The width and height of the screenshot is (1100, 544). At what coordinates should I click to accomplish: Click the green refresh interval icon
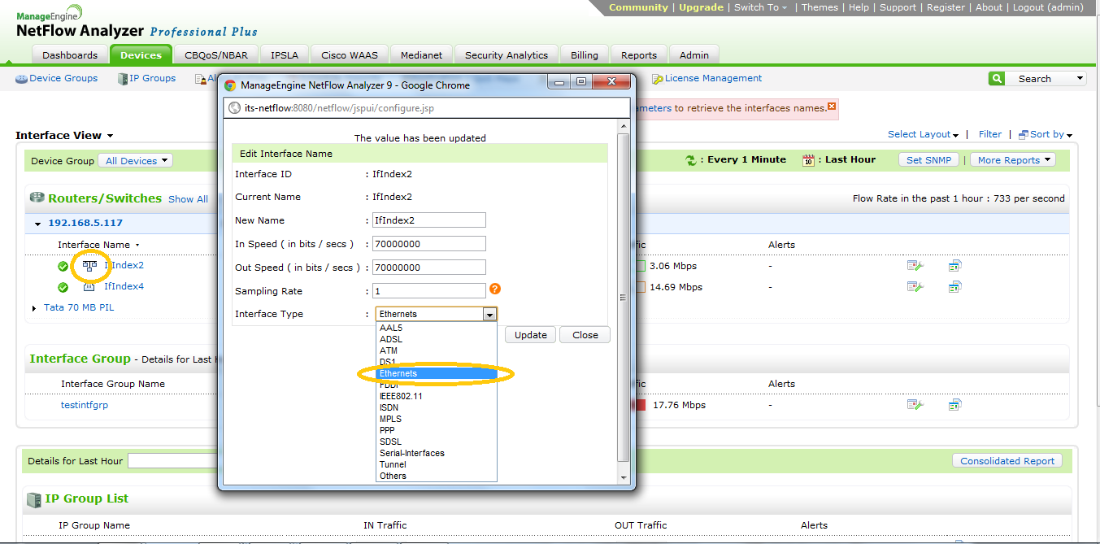click(x=691, y=160)
